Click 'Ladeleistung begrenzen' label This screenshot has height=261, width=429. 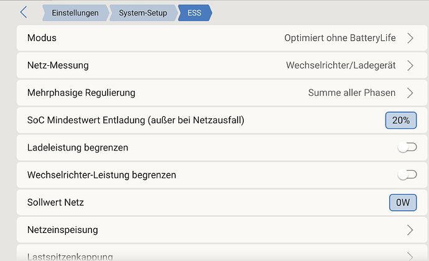78,147
